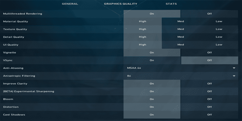Select High Detail Quality

[x=142, y=37]
